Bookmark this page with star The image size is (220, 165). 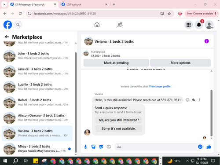point(169,14)
